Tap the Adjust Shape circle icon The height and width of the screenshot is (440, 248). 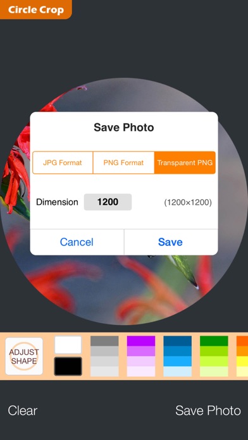[24, 356]
